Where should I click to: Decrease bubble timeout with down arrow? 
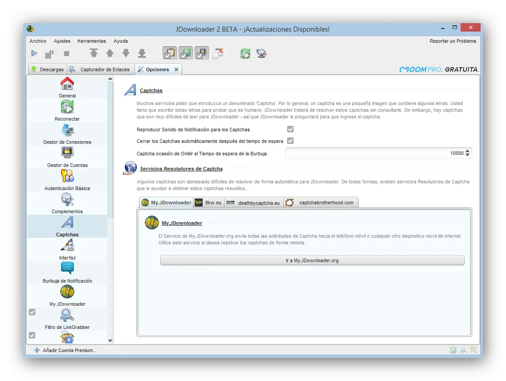(x=468, y=155)
